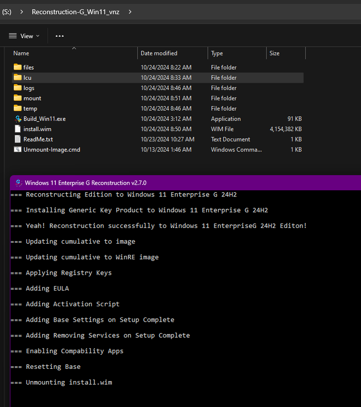Sort by the Size column header

tap(275, 53)
